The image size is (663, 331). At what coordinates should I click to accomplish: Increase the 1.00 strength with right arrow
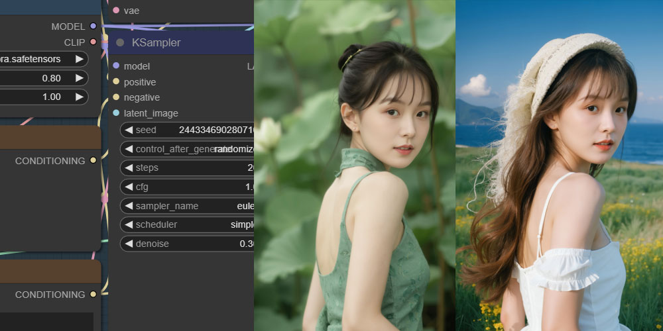click(x=80, y=97)
